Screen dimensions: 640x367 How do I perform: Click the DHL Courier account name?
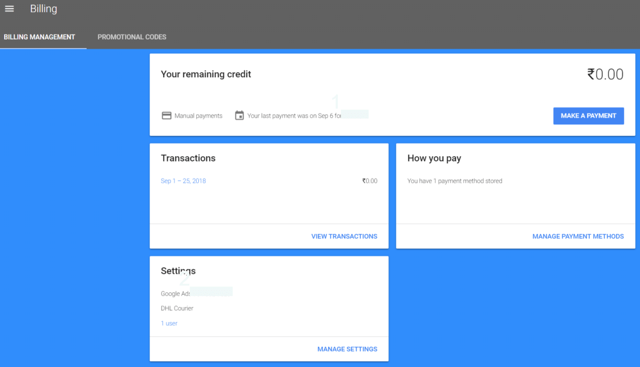[x=177, y=309]
